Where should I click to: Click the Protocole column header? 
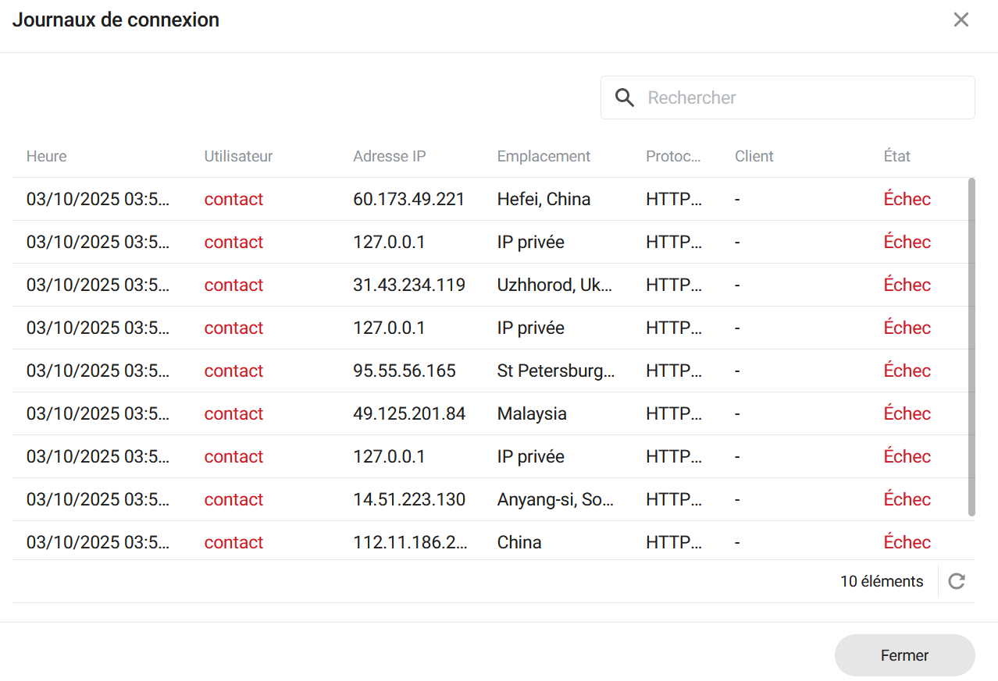[x=673, y=156]
